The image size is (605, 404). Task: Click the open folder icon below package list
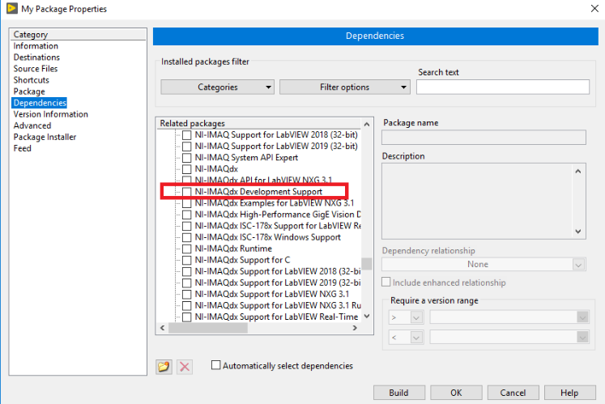[x=164, y=366]
